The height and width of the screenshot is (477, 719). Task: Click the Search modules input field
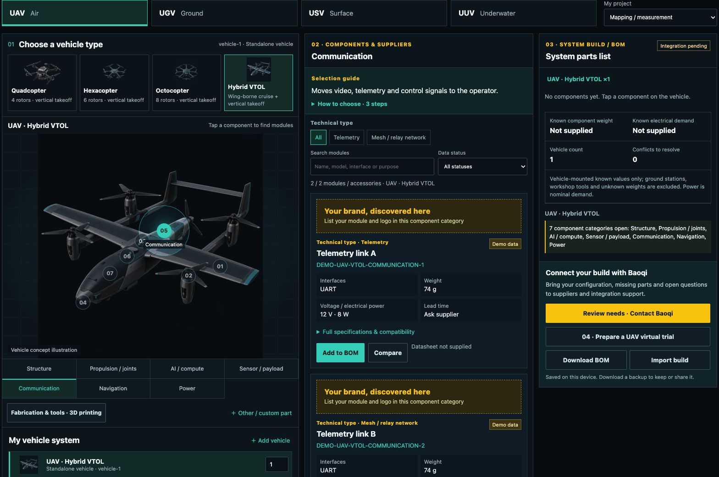(372, 166)
